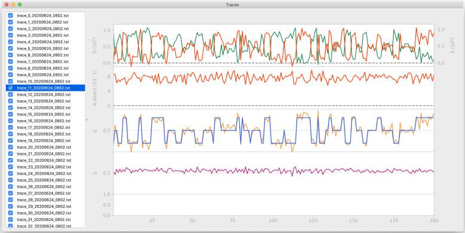Disable the selected trace_11 checkbox

coord(11,88)
